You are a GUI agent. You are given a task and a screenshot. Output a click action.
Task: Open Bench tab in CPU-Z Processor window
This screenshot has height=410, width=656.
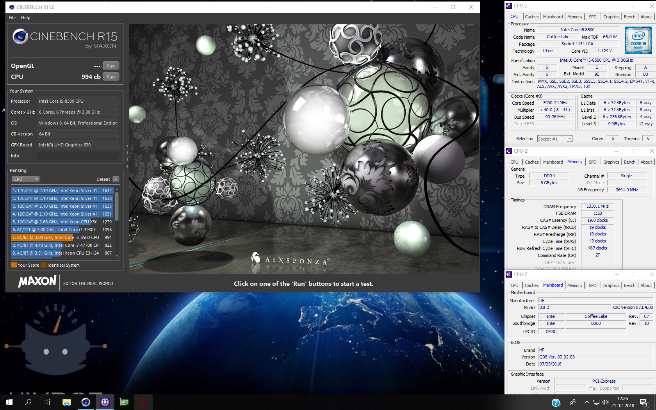point(629,17)
